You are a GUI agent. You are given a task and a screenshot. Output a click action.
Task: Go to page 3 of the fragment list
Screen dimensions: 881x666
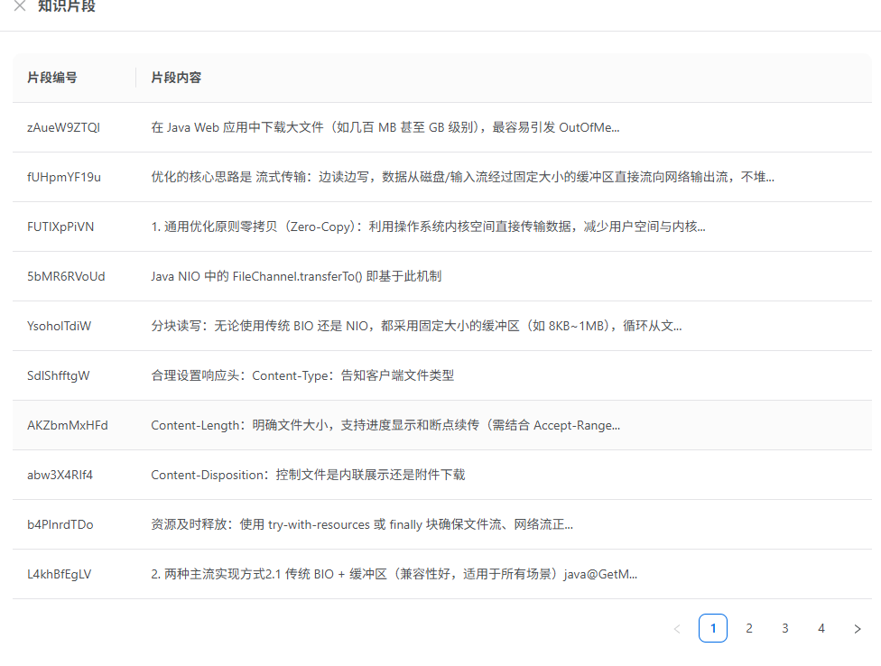point(784,628)
